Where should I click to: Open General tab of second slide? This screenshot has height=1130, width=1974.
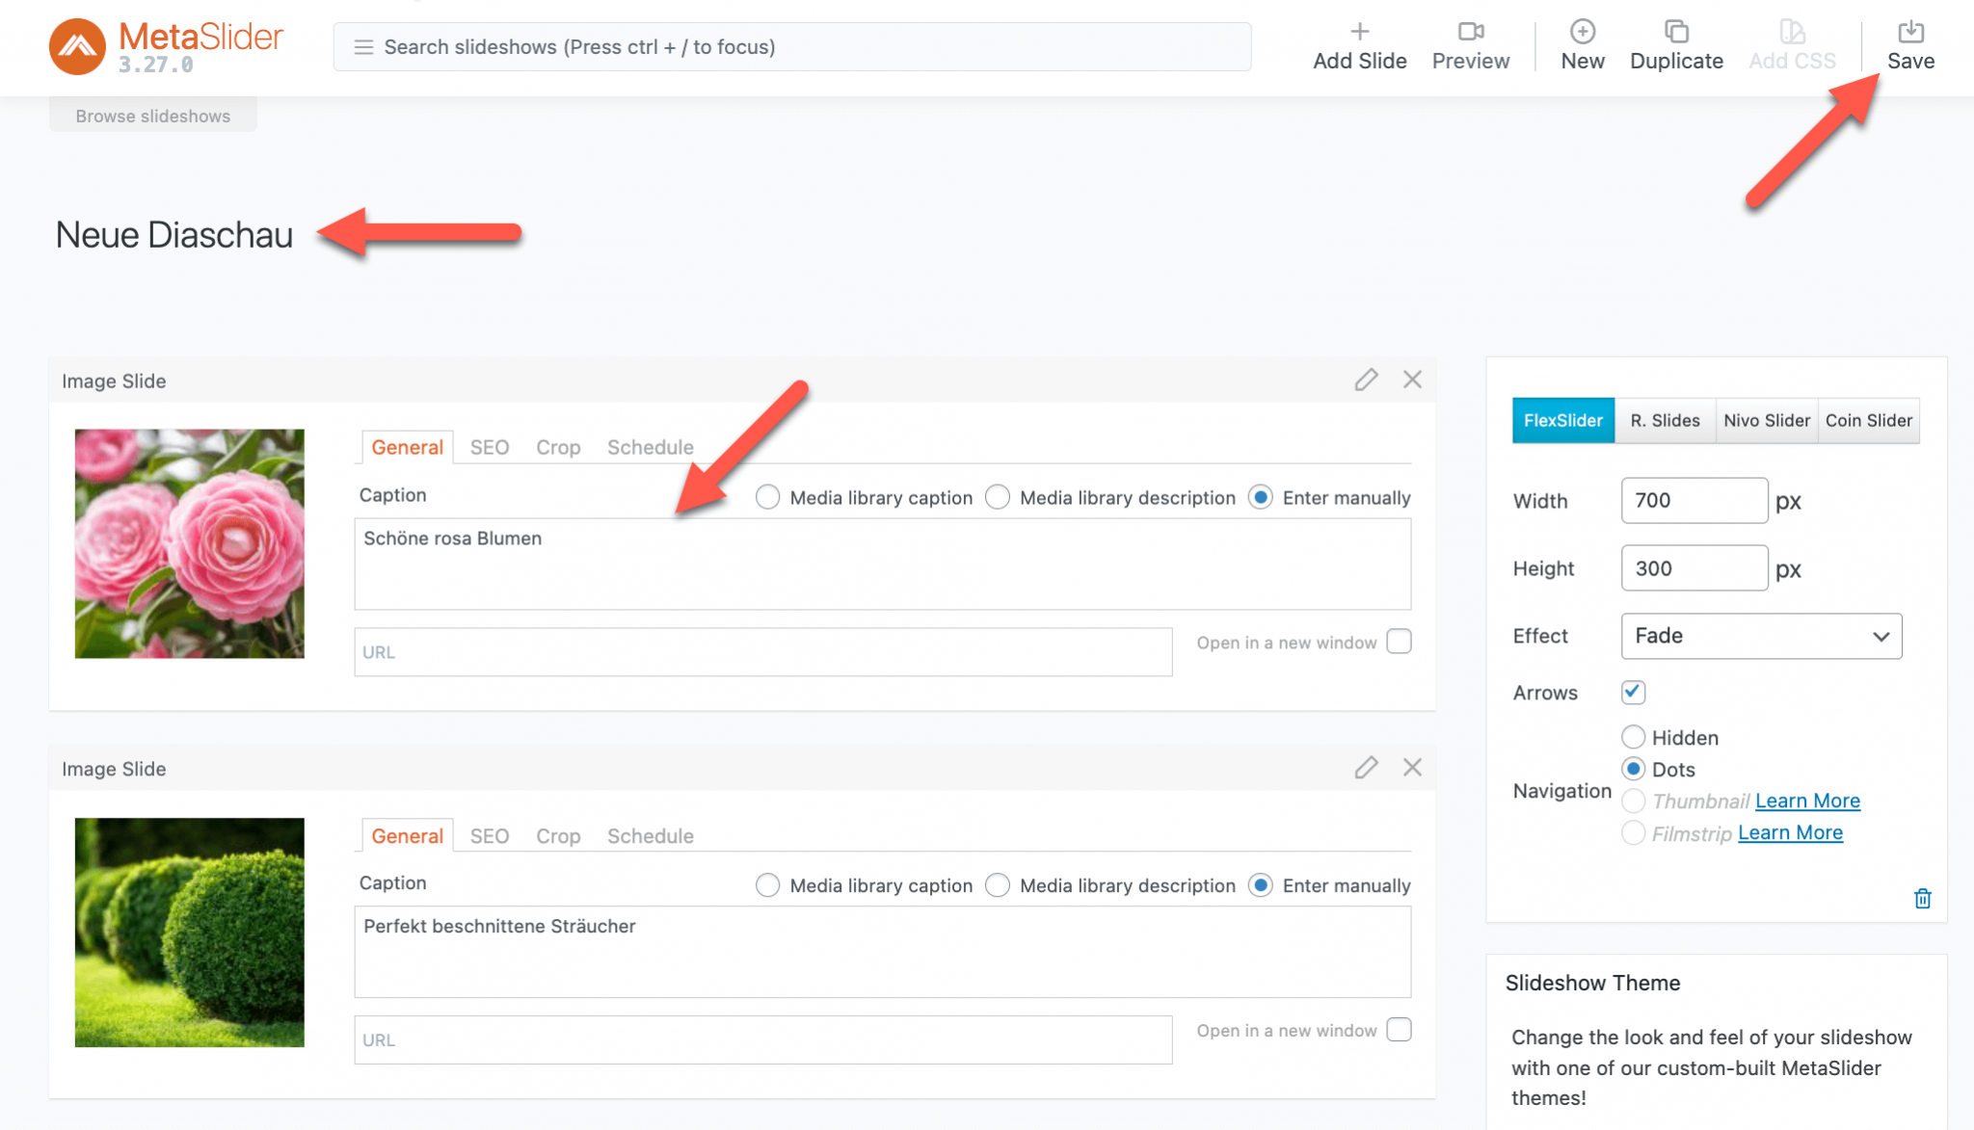click(407, 835)
